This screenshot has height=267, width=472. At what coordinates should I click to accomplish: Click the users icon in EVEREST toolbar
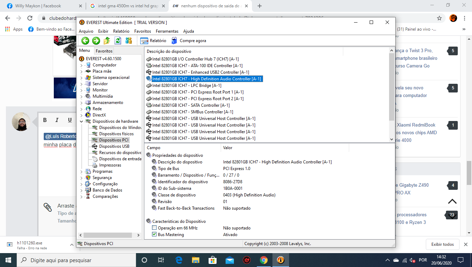(x=128, y=41)
